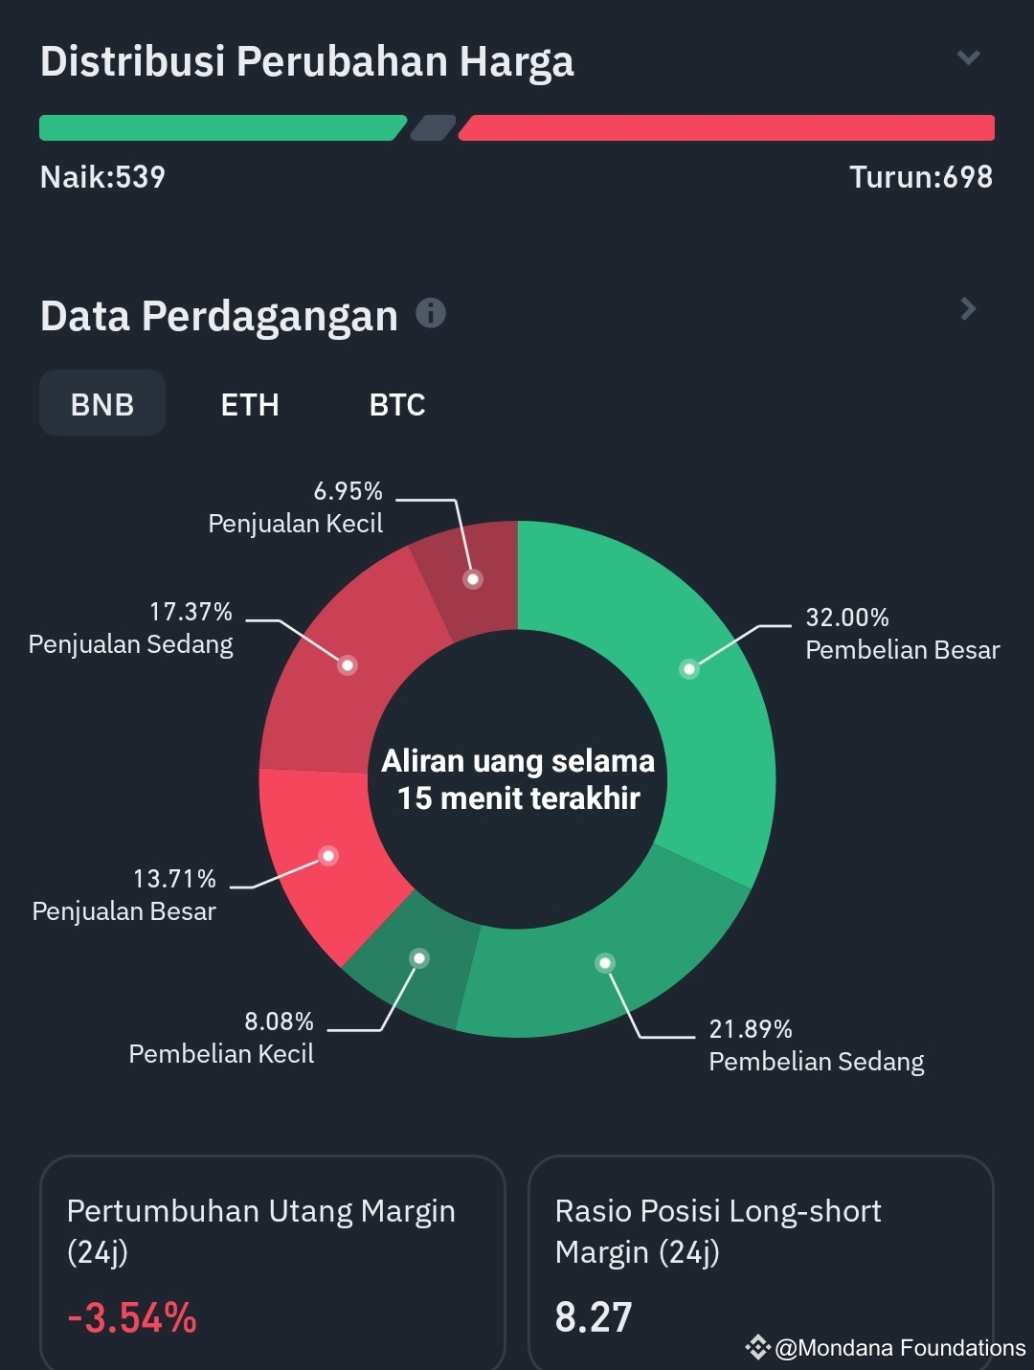Switch to the BTC tab
The image size is (1034, 1370).
pyautogui.click(x=396, y=404)
